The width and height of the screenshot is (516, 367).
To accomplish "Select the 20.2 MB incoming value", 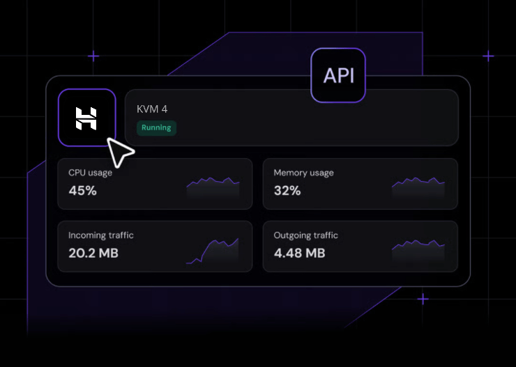I will tap(93, 253).
